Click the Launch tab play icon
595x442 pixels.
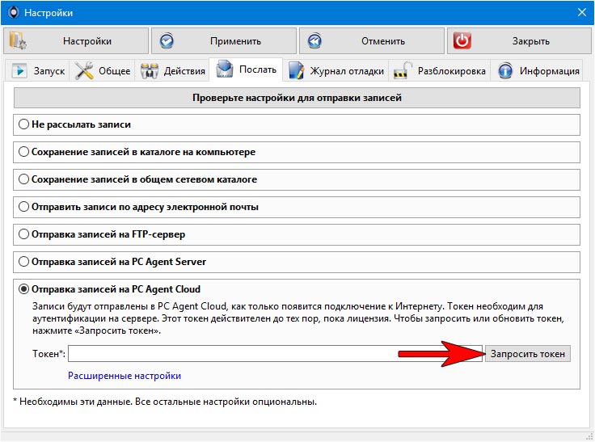19,71
